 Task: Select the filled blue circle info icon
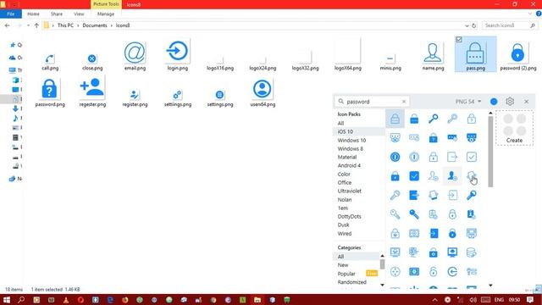click(395, 157)
